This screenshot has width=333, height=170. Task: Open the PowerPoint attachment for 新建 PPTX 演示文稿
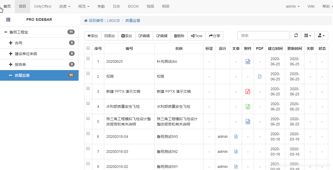pos(248,91)
